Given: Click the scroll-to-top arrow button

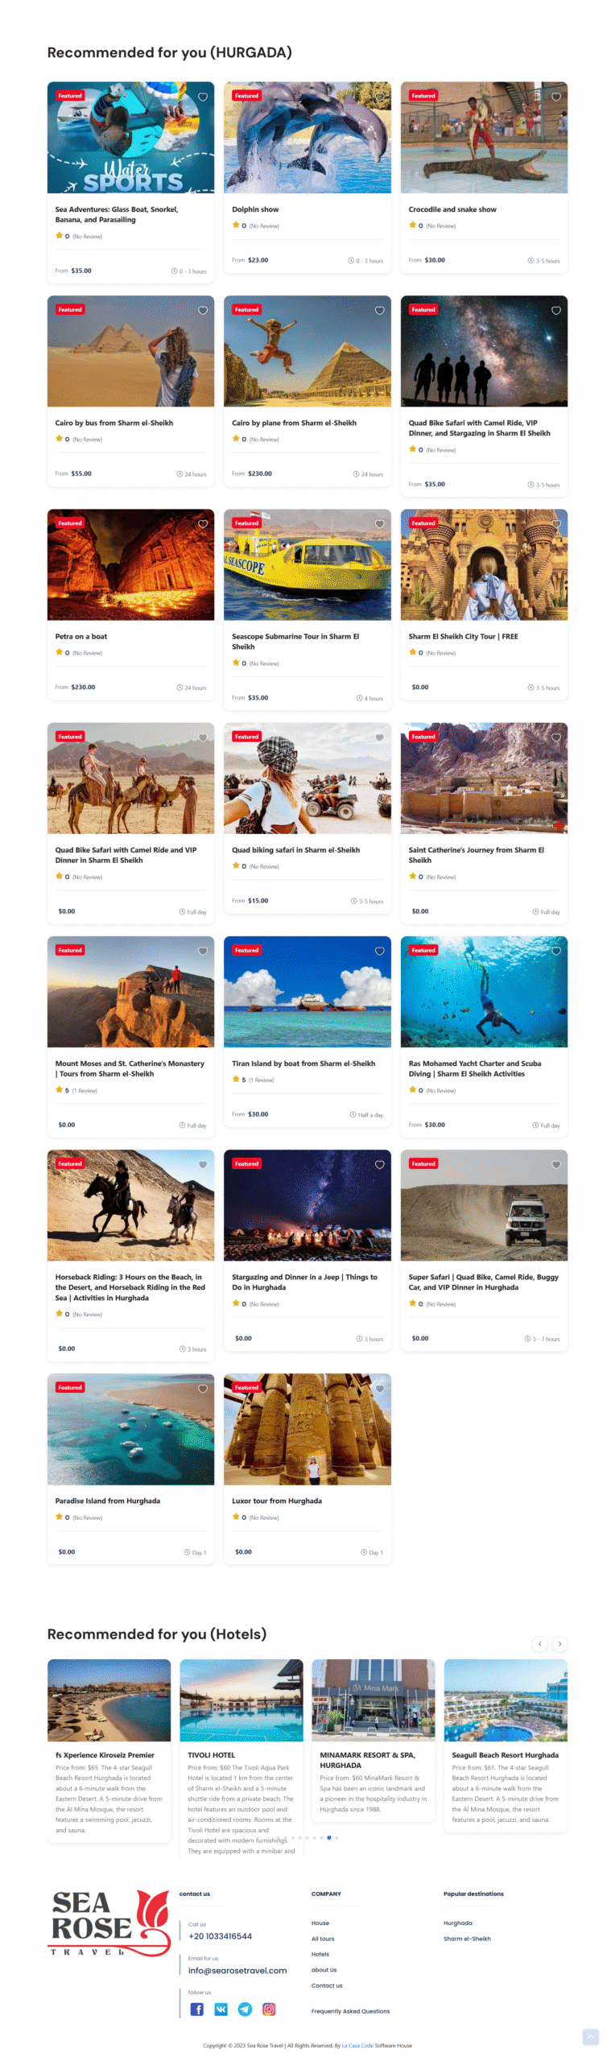Looking at the screenshot, I should pyautogui.click(x=590, y=2036).
